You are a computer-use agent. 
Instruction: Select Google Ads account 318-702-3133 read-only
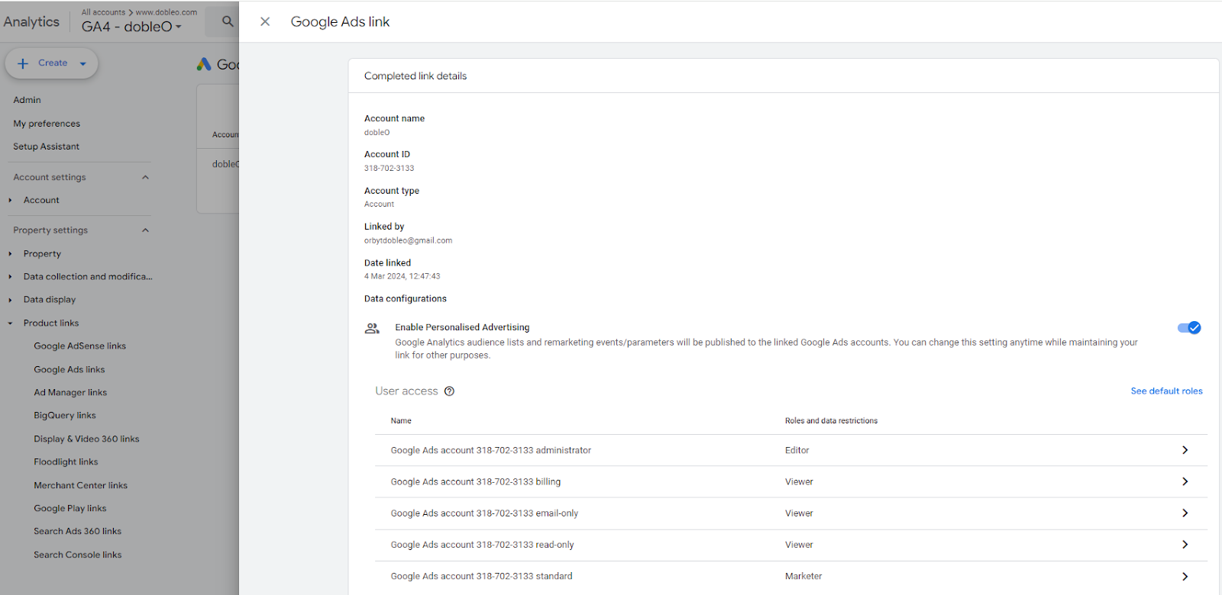482,545
